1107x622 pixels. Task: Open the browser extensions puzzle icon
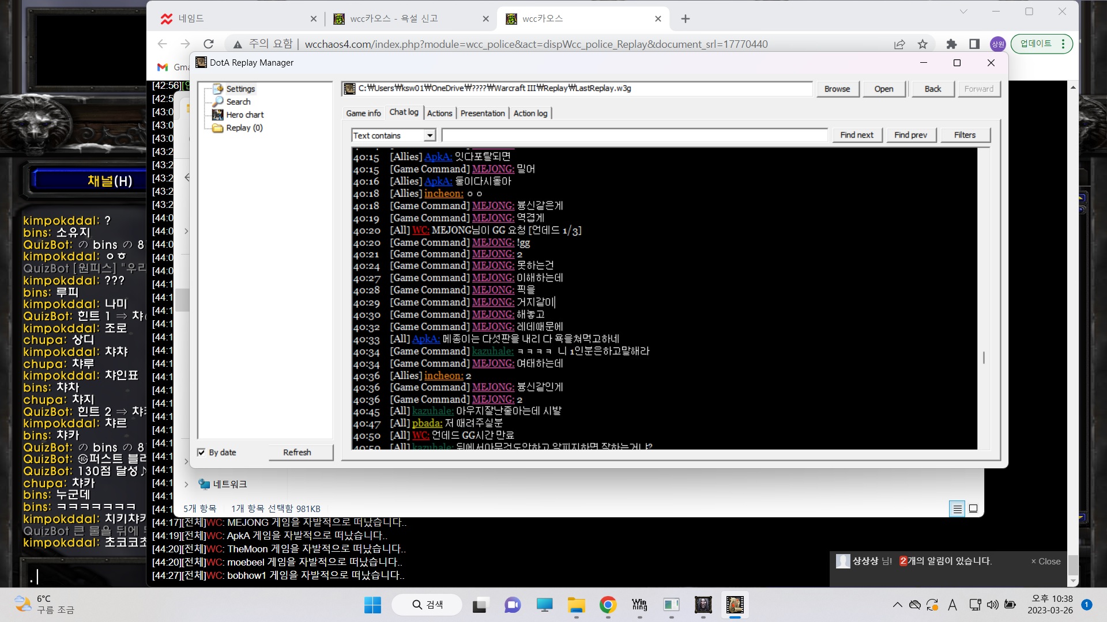point(951,44)
